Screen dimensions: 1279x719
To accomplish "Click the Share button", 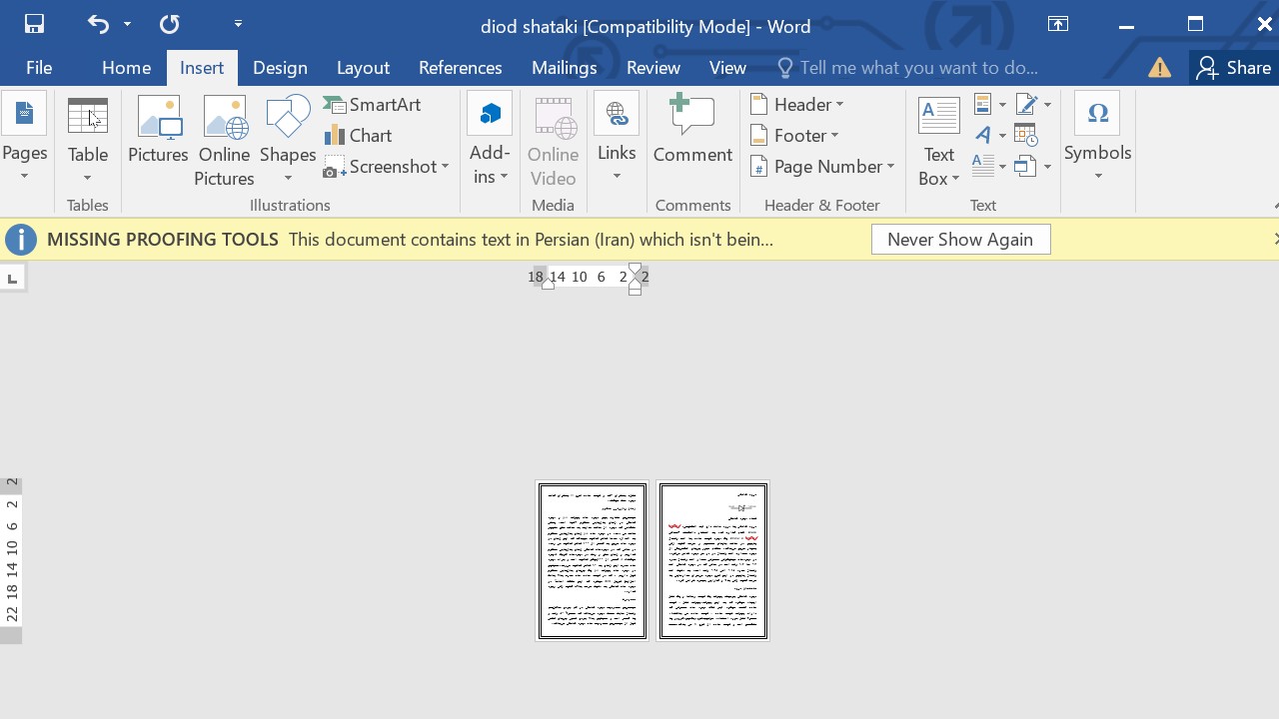I will click(x=1235, y=68).
